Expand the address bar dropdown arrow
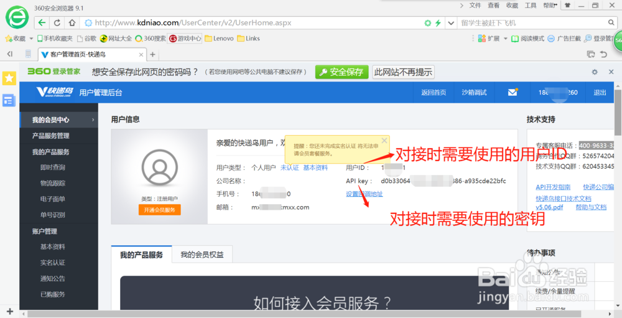Viewport: 622px width, 318px height. click(450, 23)
